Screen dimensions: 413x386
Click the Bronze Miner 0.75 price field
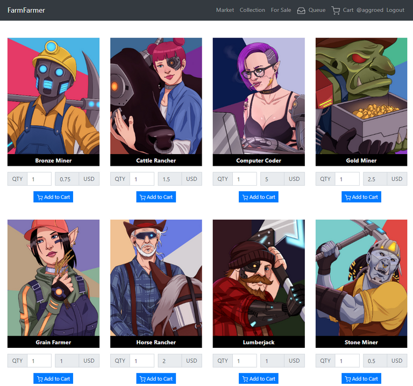67,179
